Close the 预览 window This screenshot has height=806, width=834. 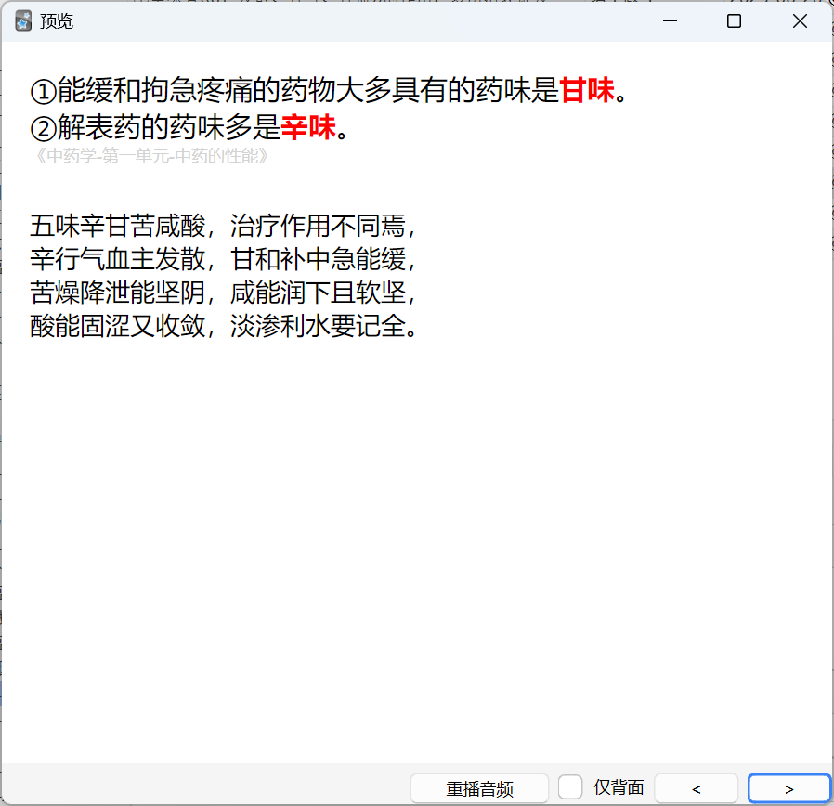point(800,21)
